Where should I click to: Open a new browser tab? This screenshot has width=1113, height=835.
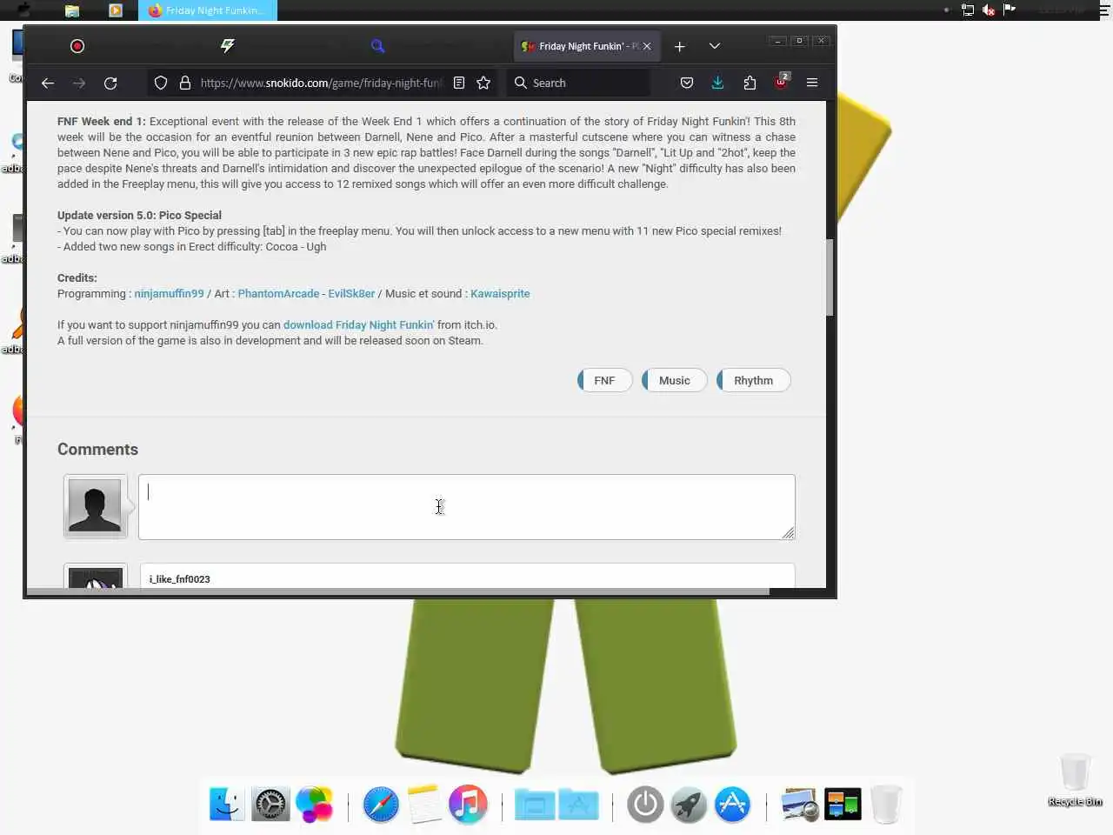pyautogui.click(x=680, y=46)
